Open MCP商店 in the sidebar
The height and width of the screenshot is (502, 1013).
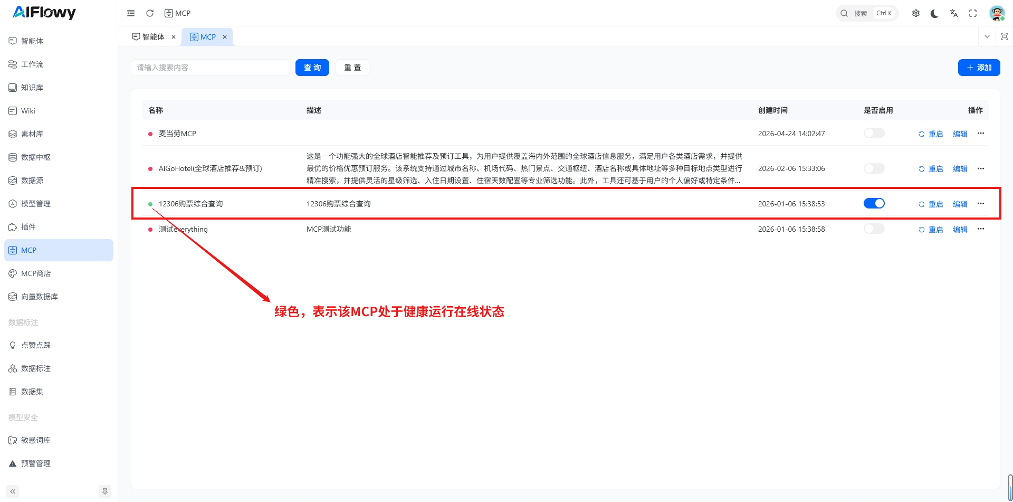(x=59, y=273)
